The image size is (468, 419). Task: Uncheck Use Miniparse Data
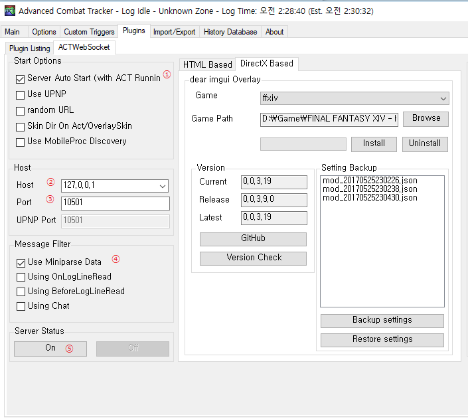click(x=21, y=263)
